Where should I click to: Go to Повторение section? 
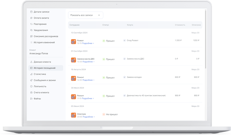46,24
